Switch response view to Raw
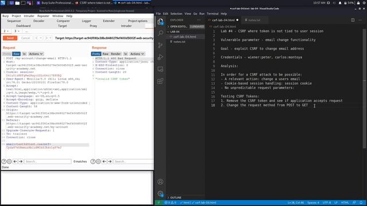Screen dimensions: 367x206 (x=106, y=54)
